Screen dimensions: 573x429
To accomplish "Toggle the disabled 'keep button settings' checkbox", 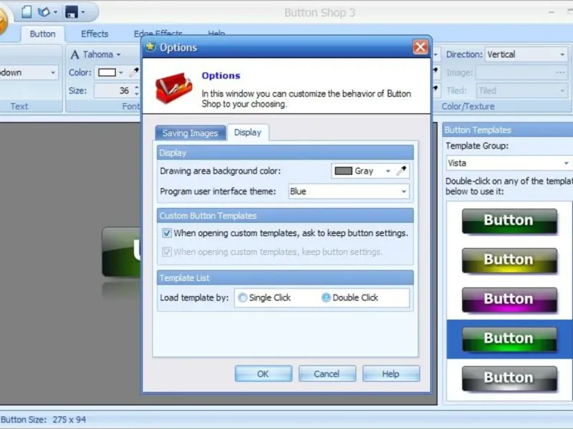I will (x=167, y=252).
